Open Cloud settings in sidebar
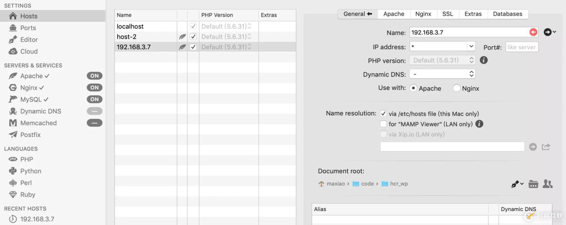 pos(29,51)
